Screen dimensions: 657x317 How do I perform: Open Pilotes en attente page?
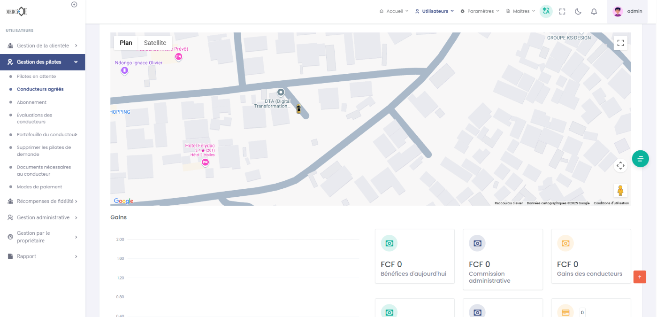tap(36, 77)
